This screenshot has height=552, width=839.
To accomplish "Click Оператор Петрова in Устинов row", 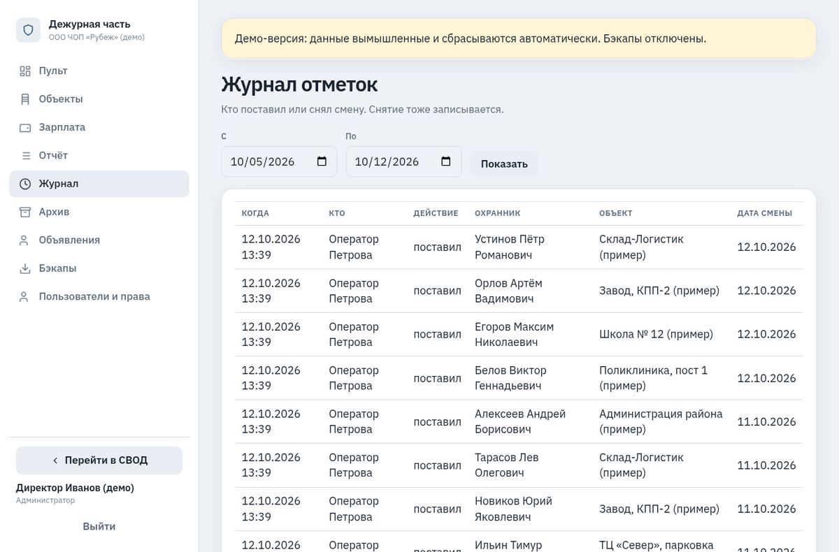I will coord(354,247).
